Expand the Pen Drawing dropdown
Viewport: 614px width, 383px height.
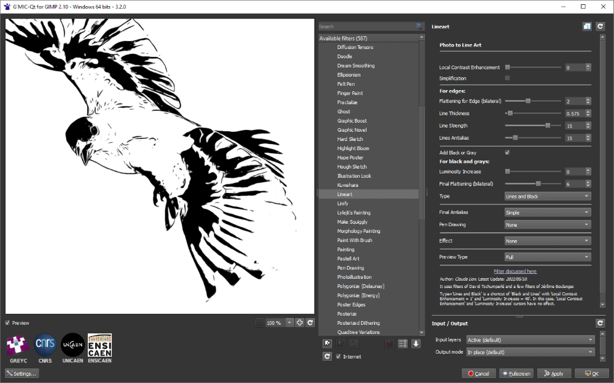click(x=547, y=225)
